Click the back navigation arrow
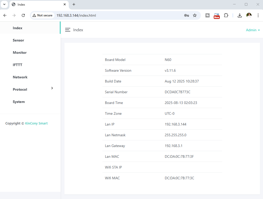This screenshot has height=199, width=263. coord(5,15)
